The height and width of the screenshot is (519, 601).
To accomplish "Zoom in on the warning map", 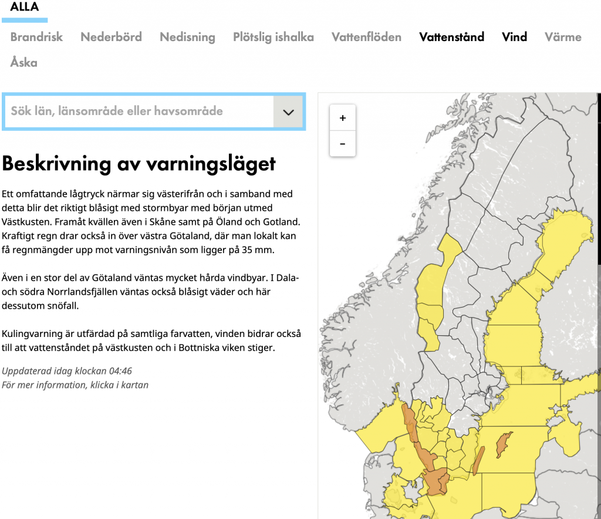I will tap(343, 118).
